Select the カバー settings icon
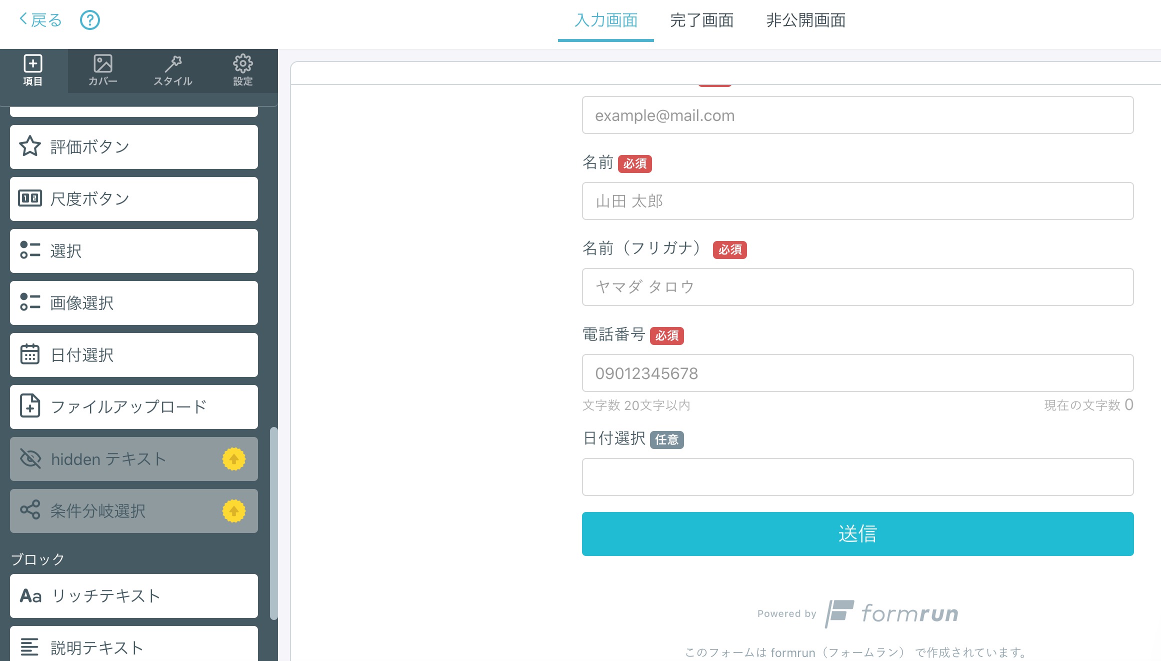 [x=101, y=70]
